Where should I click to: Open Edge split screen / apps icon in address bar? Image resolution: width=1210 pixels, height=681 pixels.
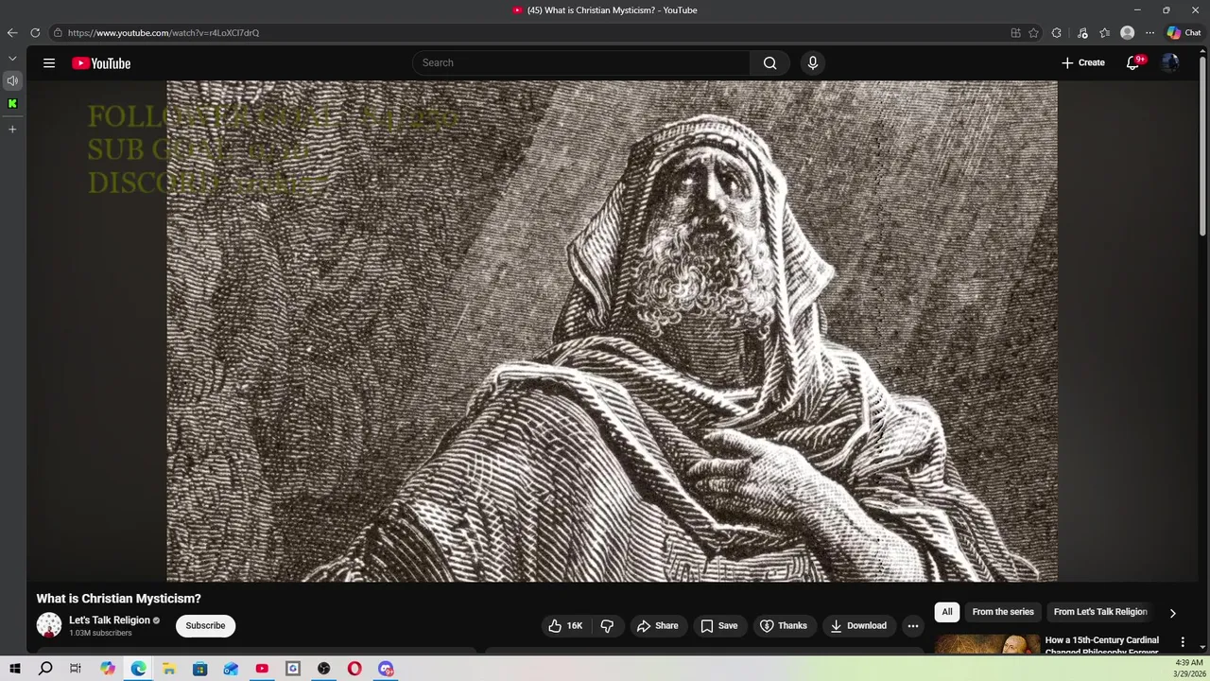coord(1016,33)
